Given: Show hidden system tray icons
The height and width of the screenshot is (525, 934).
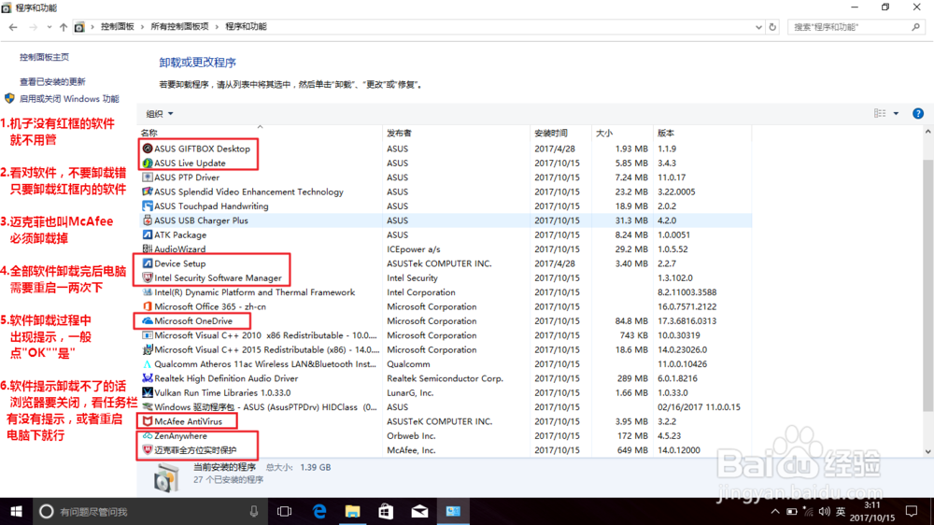Looking at the screenshot, I should tap(774, 511).
